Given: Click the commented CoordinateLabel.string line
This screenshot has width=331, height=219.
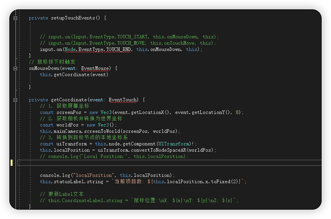Looking at the screenshot, I should coord(139,200).
